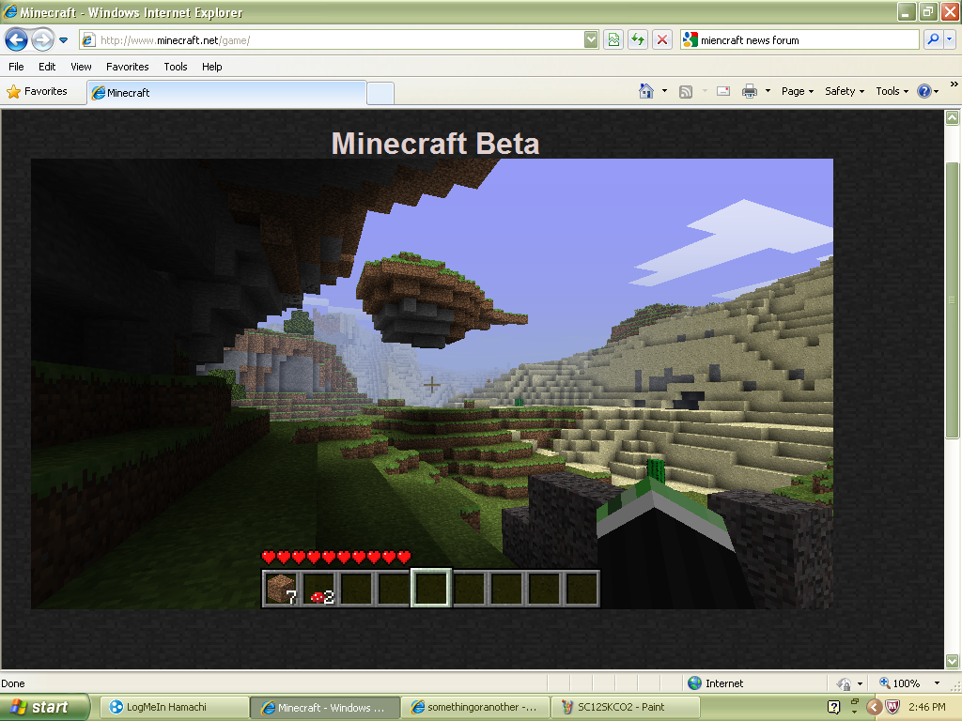The height and width of the screenshot is (721, 962).
Task: Click the browser Forward arrow button
Action: (42, 40)
